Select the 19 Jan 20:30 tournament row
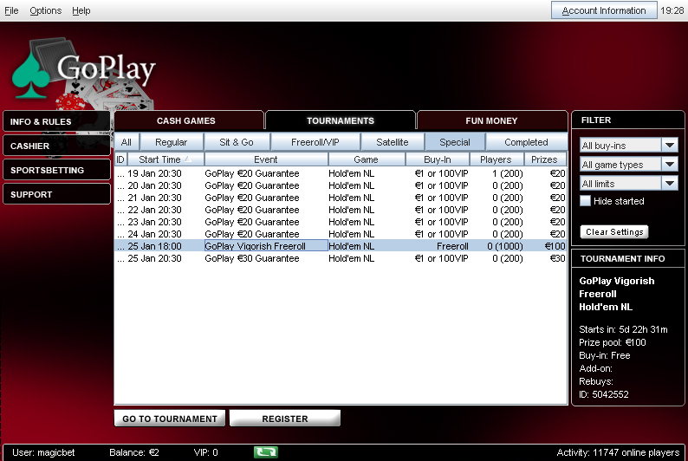 (x=341, y=173)
